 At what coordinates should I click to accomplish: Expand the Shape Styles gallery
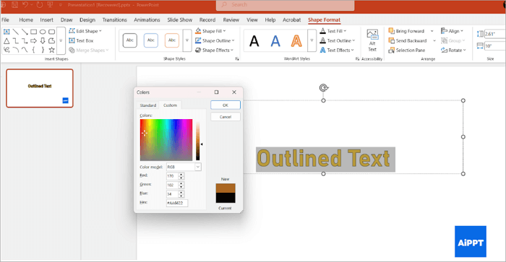187,40
